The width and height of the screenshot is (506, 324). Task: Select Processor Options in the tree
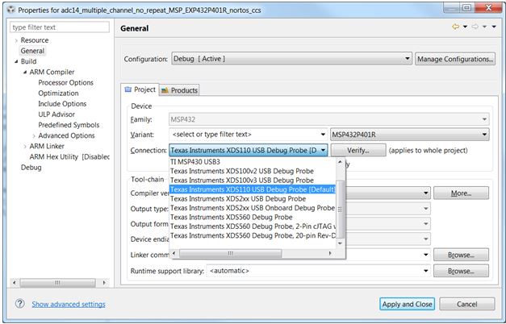click(x=65, y=82)
